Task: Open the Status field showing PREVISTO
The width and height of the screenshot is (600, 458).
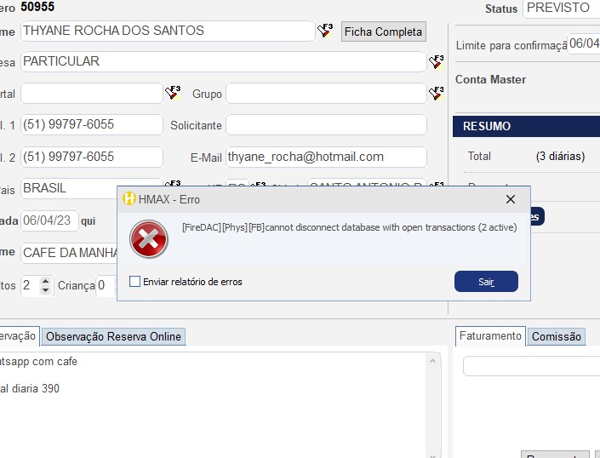Action: click(561, 8)
